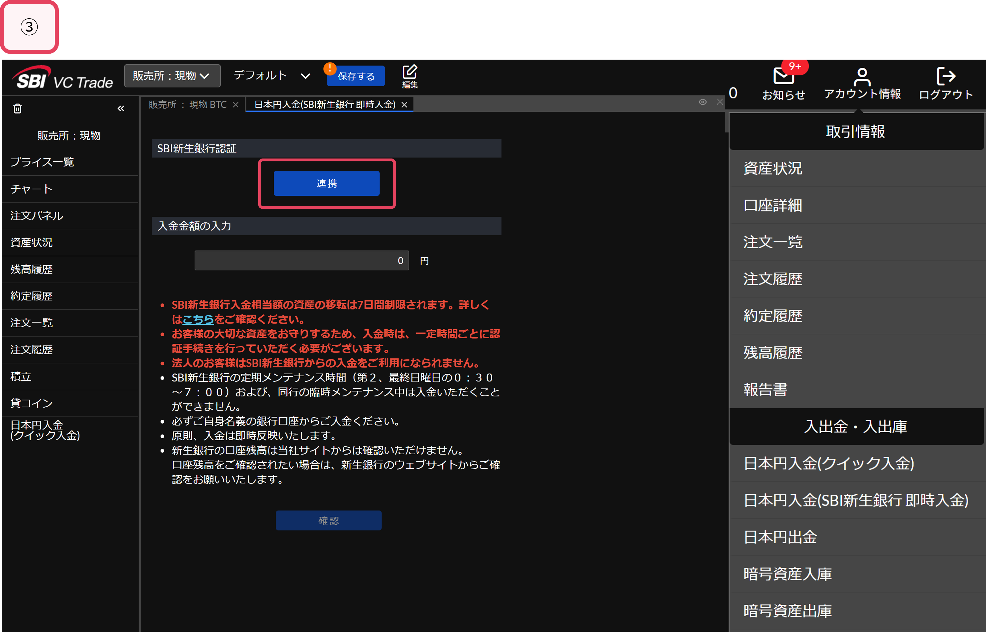986x632 pixels.
Task: Choose 日本円入金(クイック入金) in account menu
Action: click(857, 463)
